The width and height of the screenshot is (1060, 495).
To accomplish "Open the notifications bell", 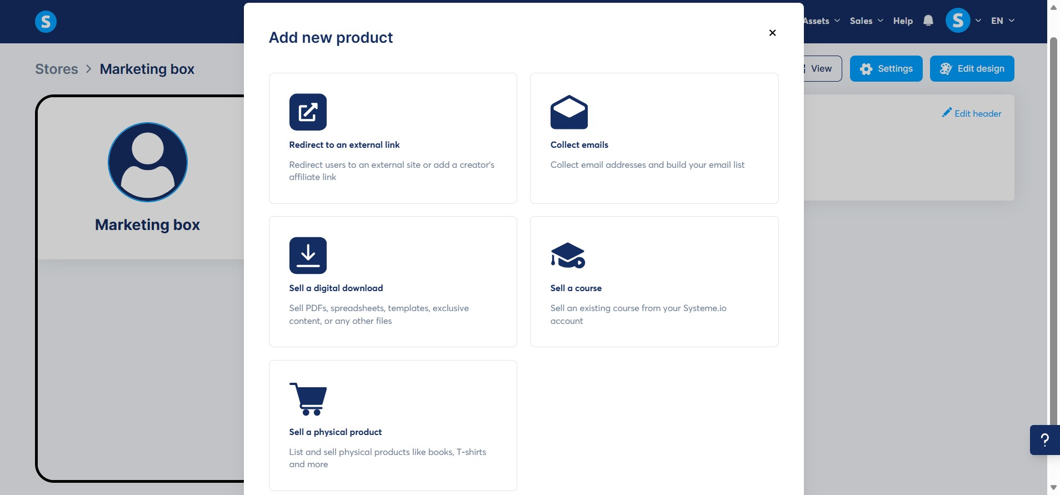I will [x=928, y=21].
